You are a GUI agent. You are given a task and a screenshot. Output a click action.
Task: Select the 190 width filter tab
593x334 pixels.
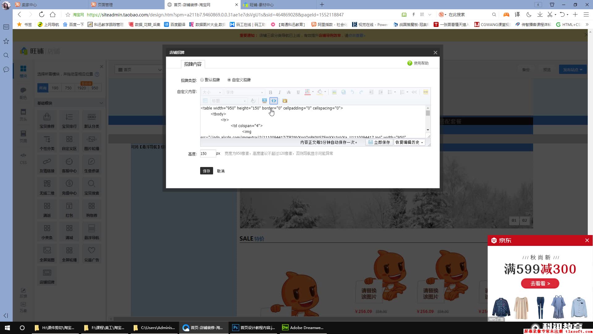tap(55, 88)
